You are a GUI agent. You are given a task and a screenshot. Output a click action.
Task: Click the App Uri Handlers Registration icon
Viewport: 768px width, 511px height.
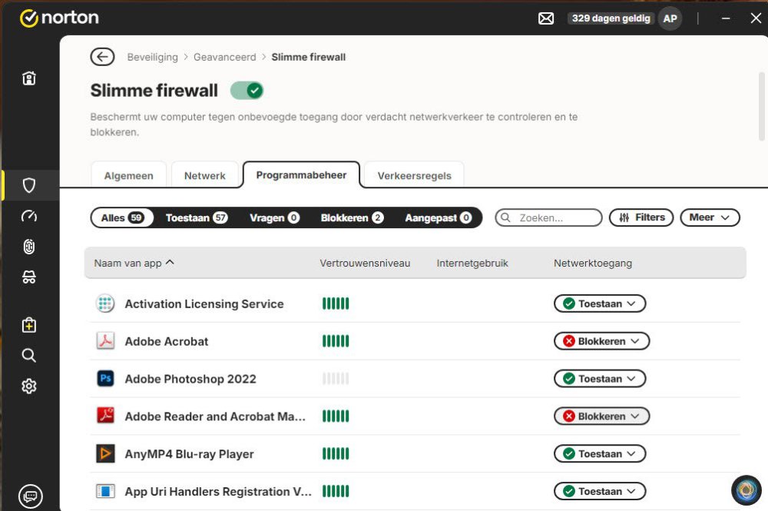click(x=105, y=491)
